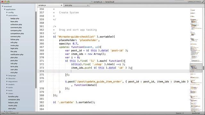The height and width of the screenshot is (115, 205).
Task: Expand the libraries folder
Action: coord(7,79)
